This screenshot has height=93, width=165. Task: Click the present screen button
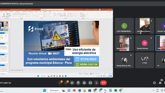90,83
